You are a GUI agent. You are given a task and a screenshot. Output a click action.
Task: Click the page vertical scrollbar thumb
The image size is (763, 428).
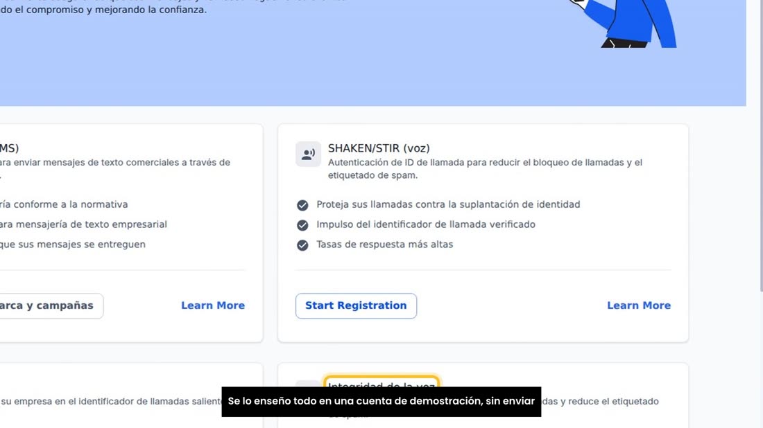point(760,145)
